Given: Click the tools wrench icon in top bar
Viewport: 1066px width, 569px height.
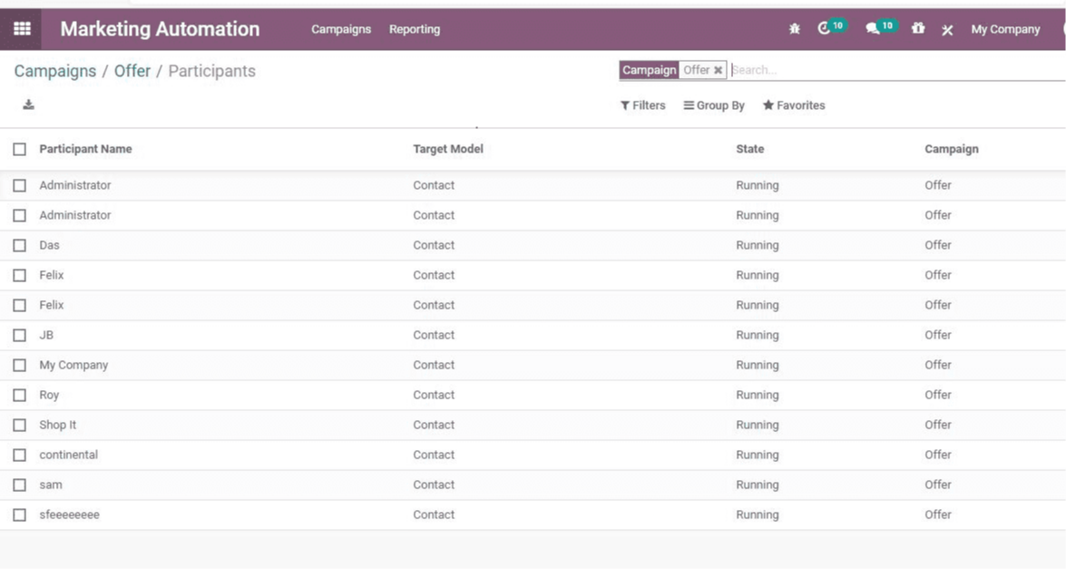Looking at the screenshot, I should coord(947,30).
